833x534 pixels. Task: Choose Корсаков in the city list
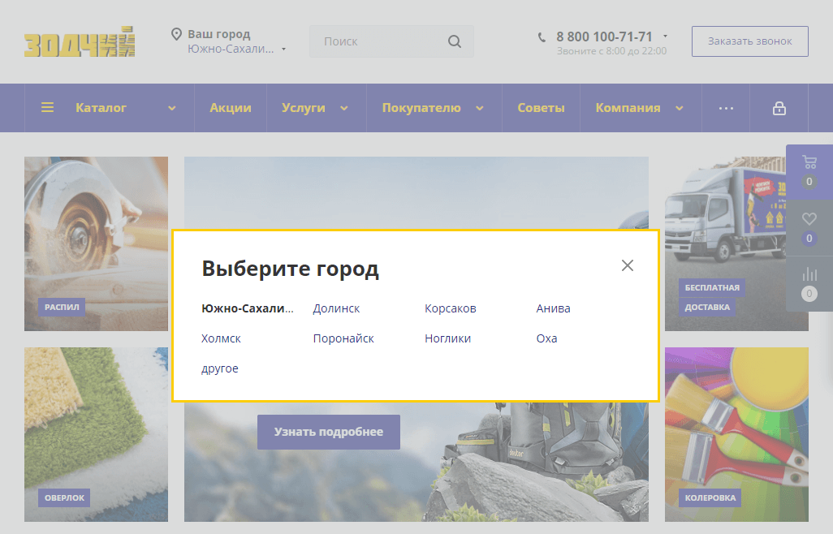450,308
